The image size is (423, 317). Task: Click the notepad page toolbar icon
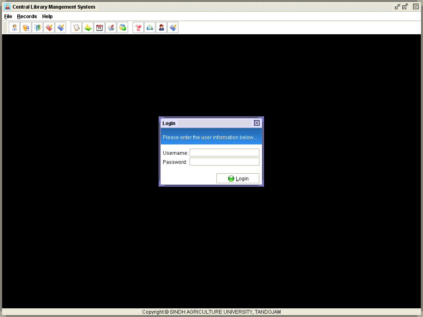click(x=76, y=28)
